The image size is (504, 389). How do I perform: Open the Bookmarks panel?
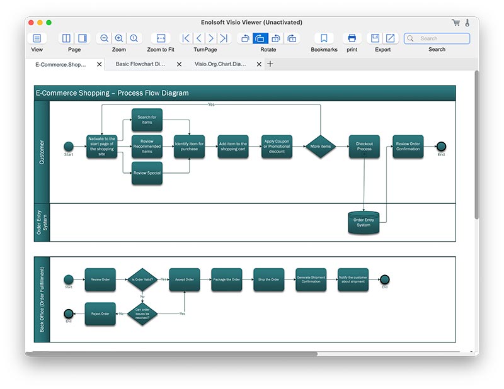coord(324,38)
